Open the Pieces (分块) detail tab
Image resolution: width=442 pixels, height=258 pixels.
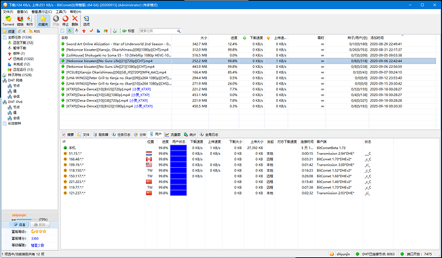(140, 134)
